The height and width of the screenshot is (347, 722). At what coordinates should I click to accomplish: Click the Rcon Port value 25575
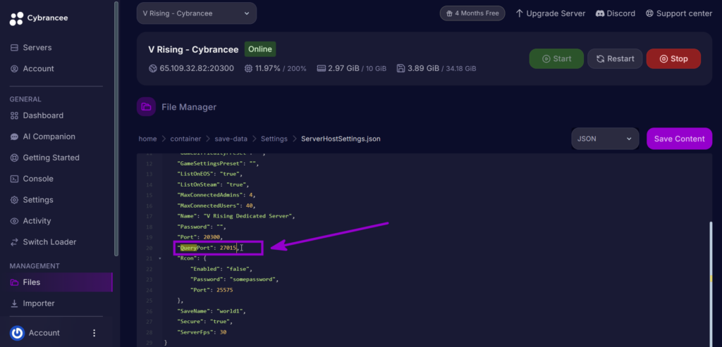pos(224,290)
